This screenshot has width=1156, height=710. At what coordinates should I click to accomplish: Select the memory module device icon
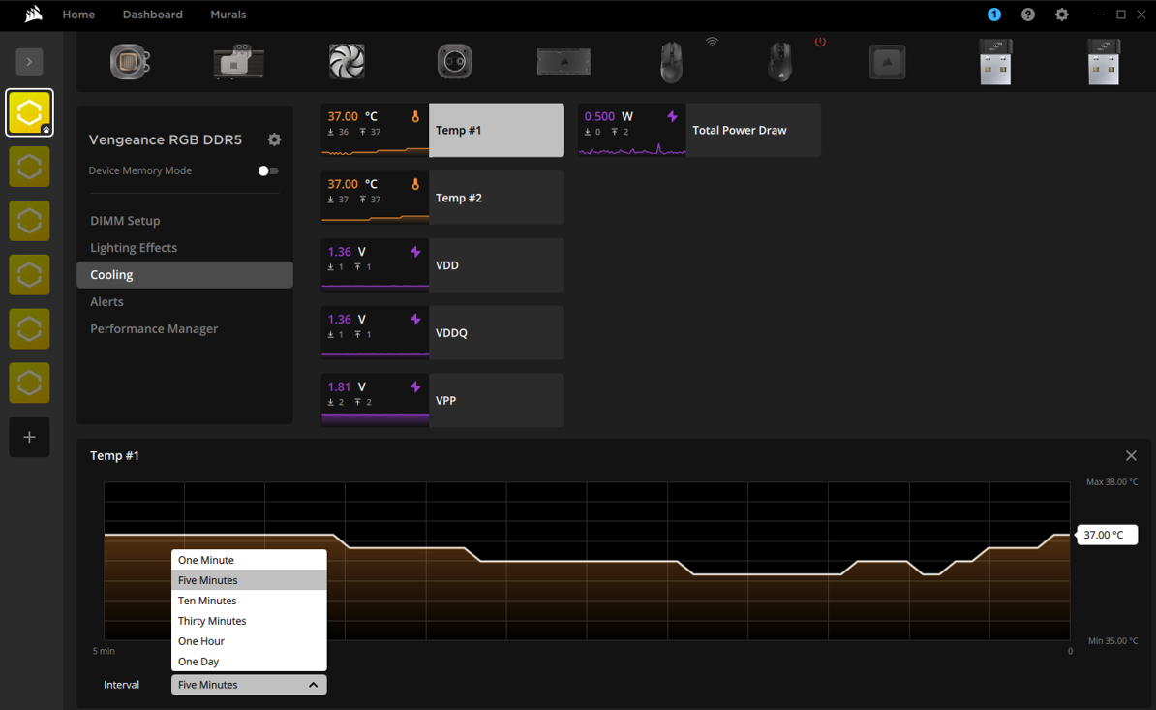[x=563, y=62]
